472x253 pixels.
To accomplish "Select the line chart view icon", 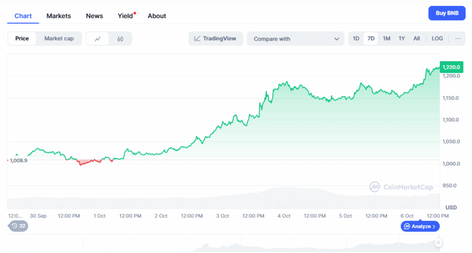I will coord(98,39).
